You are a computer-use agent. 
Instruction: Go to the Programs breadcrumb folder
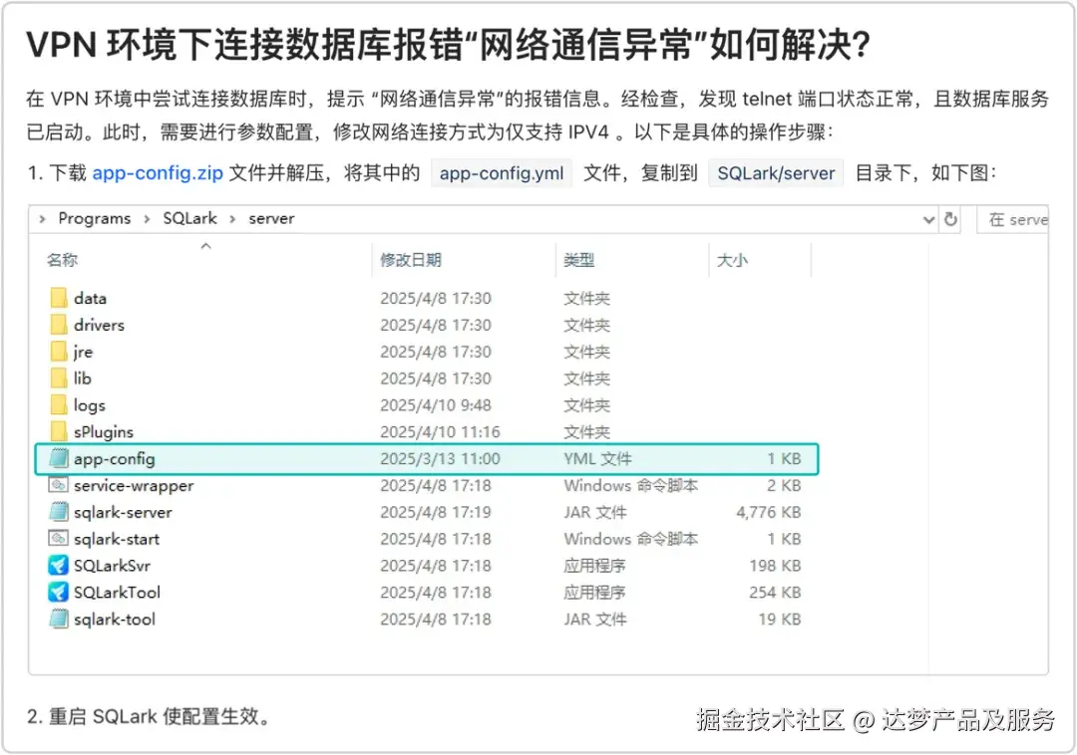click(x=94, y=218)
